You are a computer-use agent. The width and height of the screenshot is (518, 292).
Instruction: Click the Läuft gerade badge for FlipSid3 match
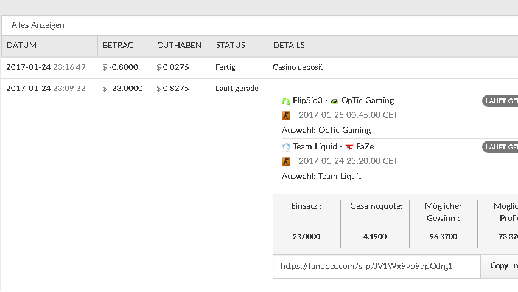click(500, 101)
